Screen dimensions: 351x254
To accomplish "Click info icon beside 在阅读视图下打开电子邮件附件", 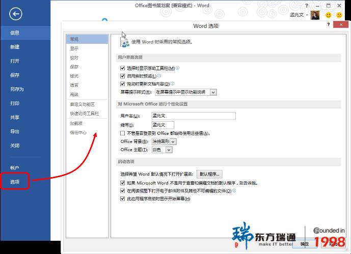I will (234, 190).
